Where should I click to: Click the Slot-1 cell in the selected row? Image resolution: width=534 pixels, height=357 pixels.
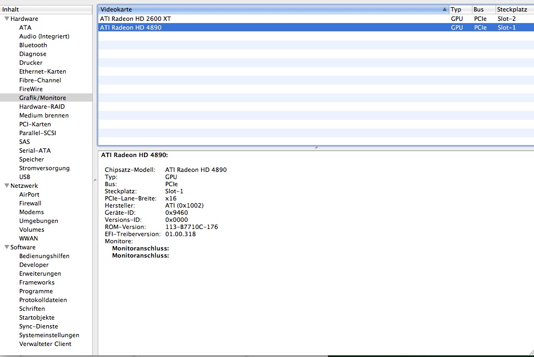507,27
